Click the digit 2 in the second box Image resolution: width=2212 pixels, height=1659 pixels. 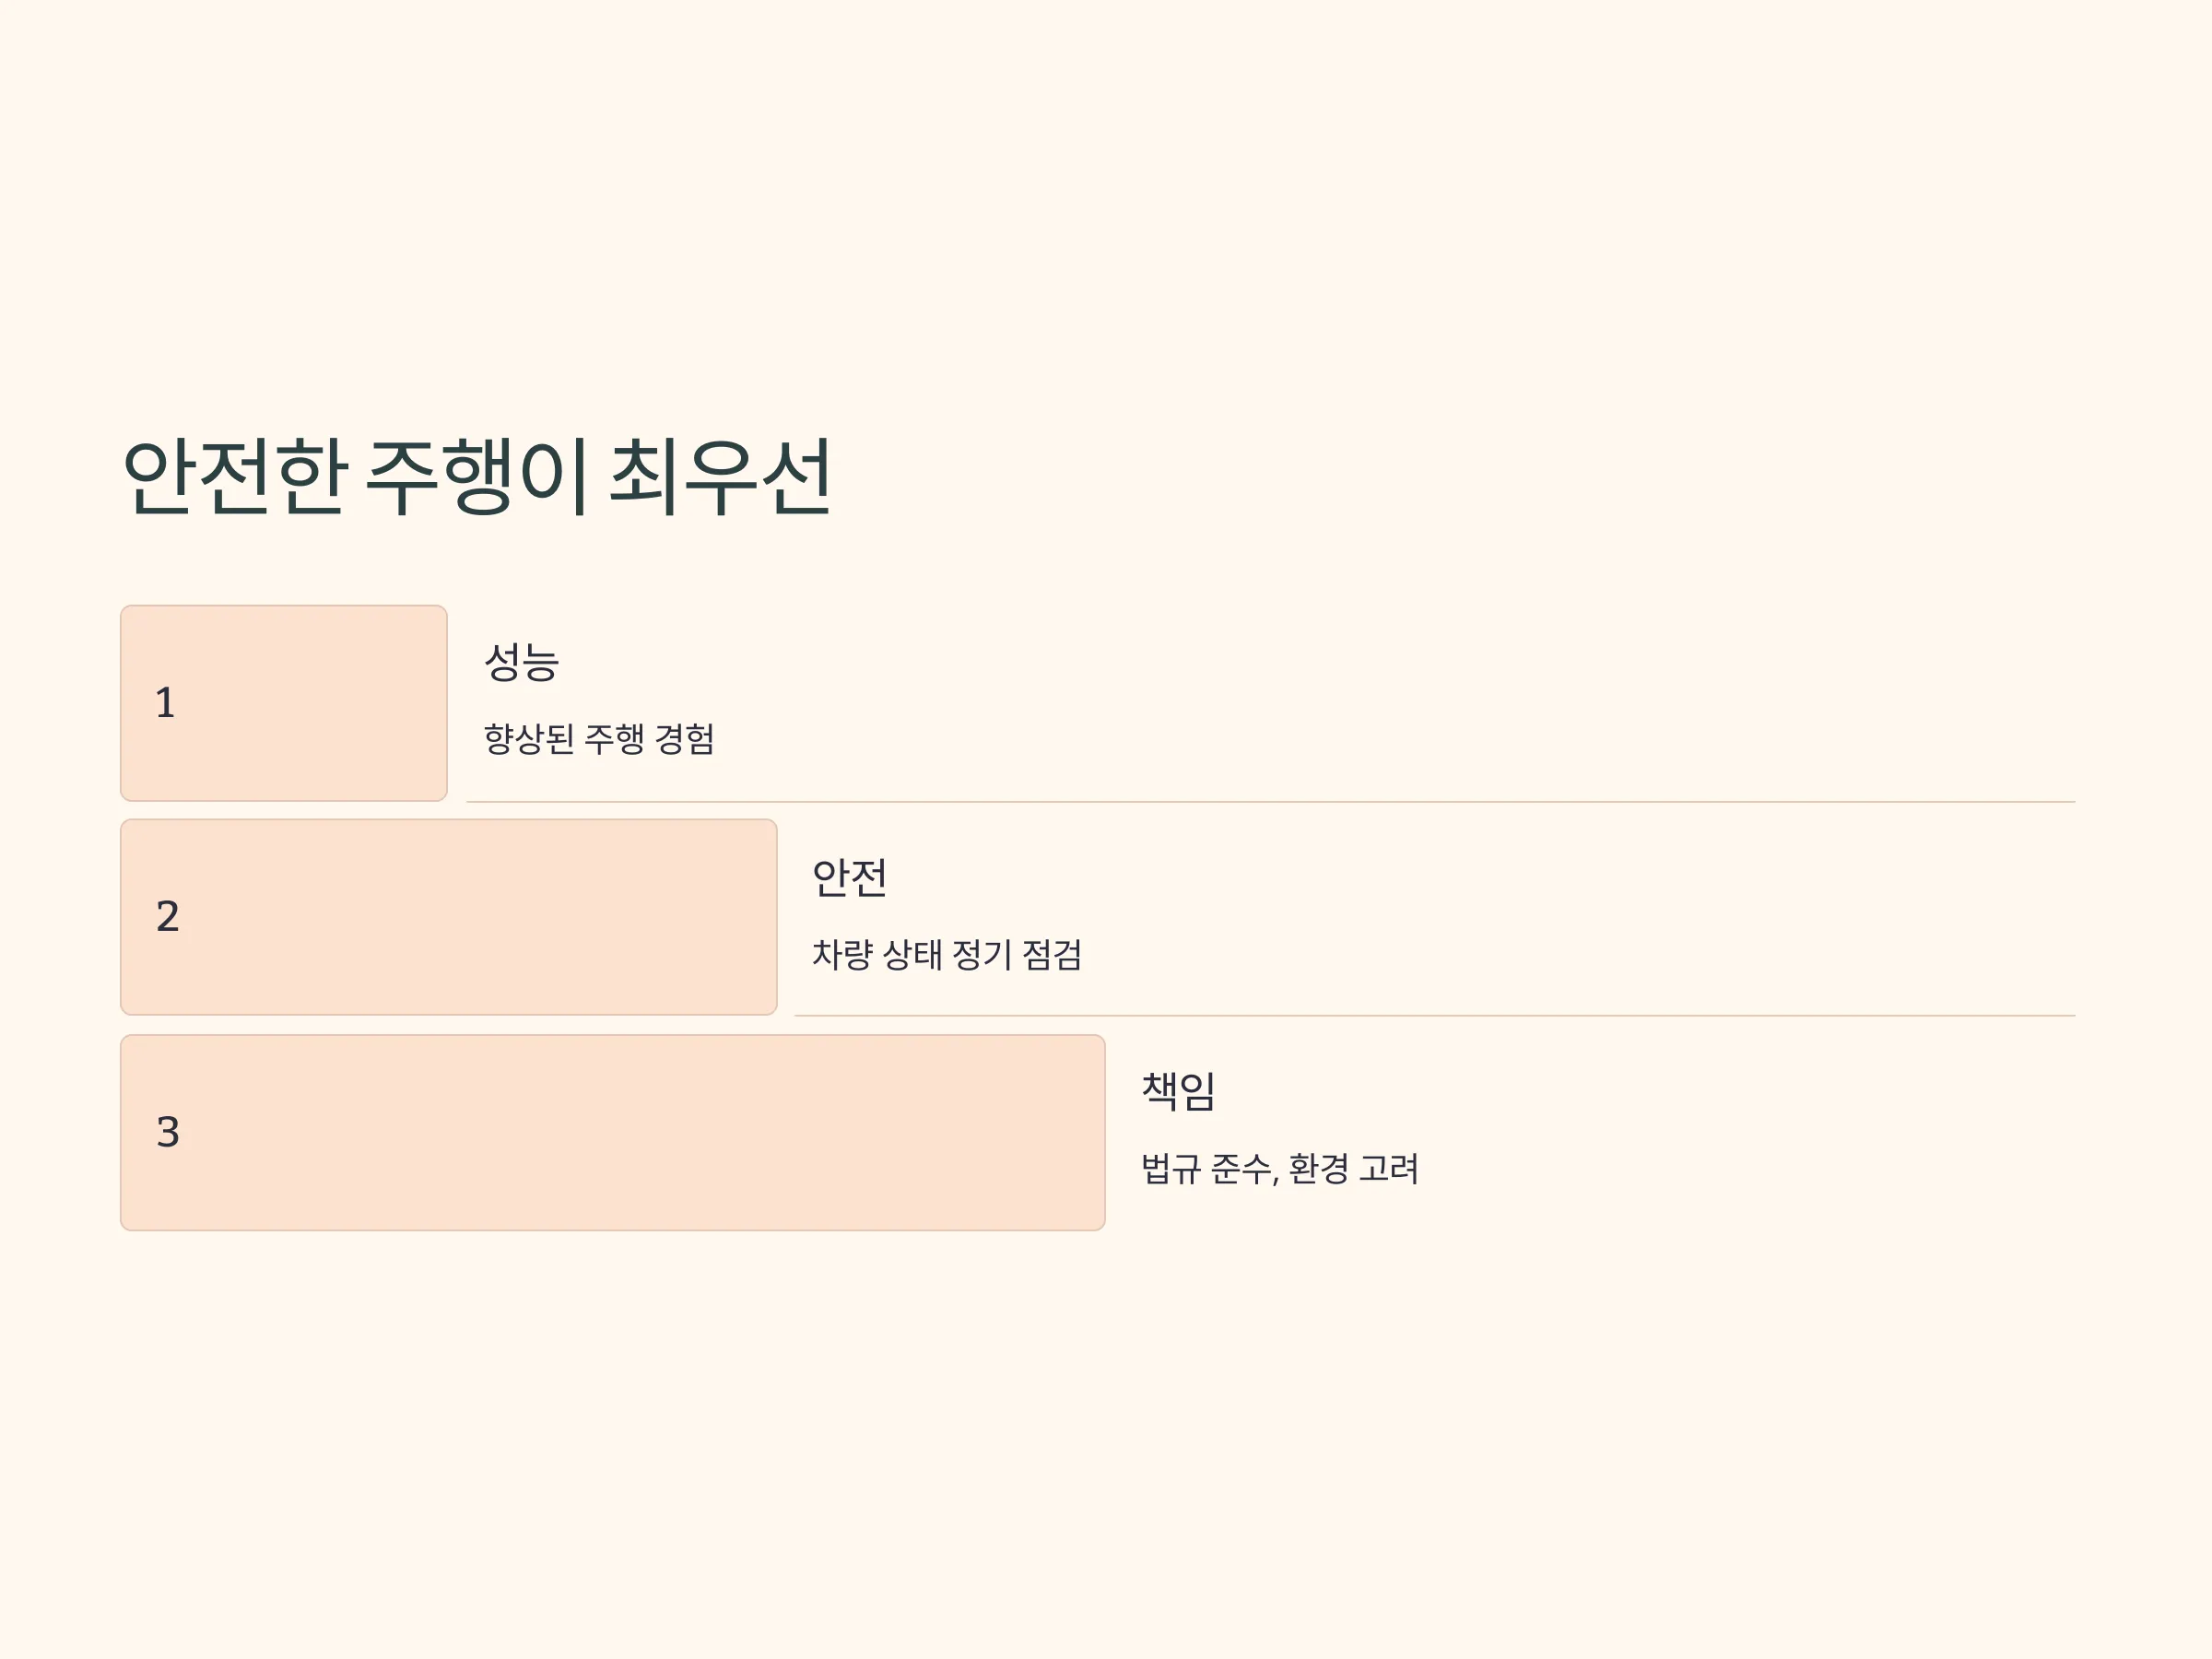point(167,917)
